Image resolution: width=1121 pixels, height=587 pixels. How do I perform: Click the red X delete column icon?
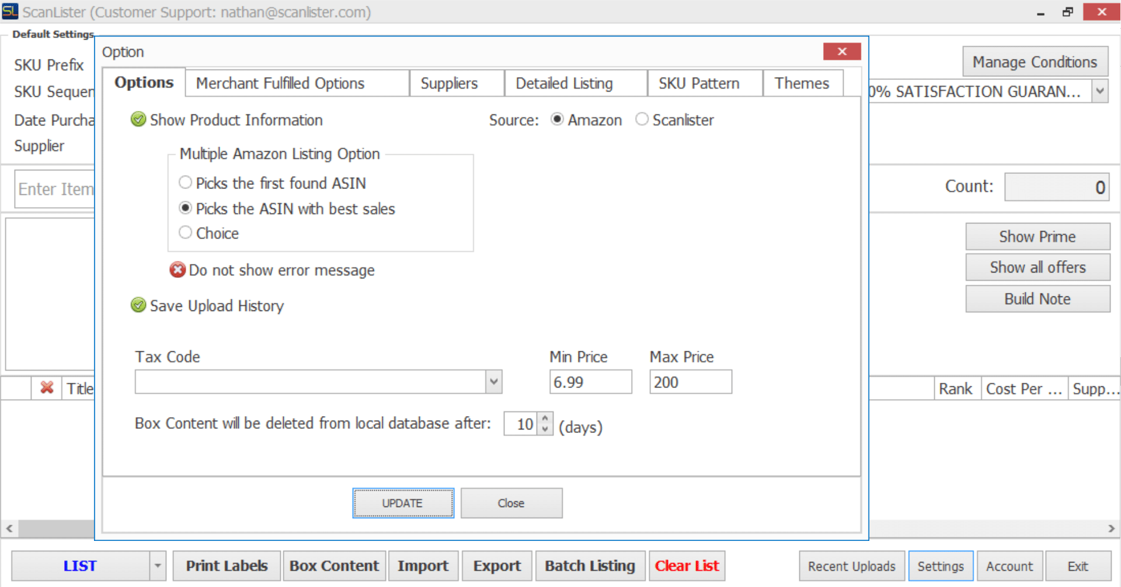(47, 388)
